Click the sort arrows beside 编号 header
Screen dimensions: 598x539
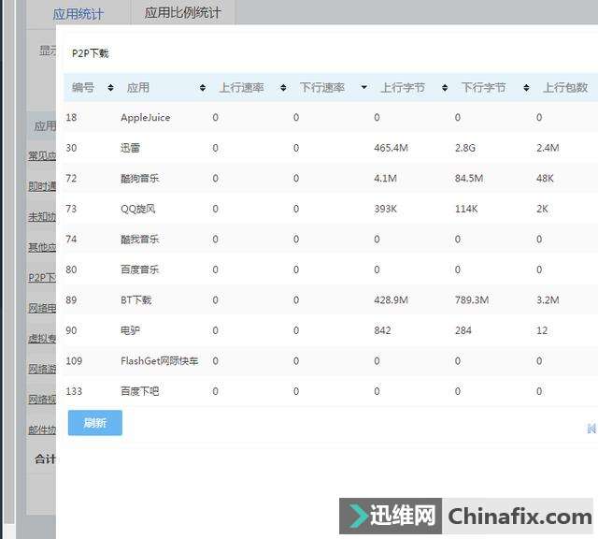point(110,88)
